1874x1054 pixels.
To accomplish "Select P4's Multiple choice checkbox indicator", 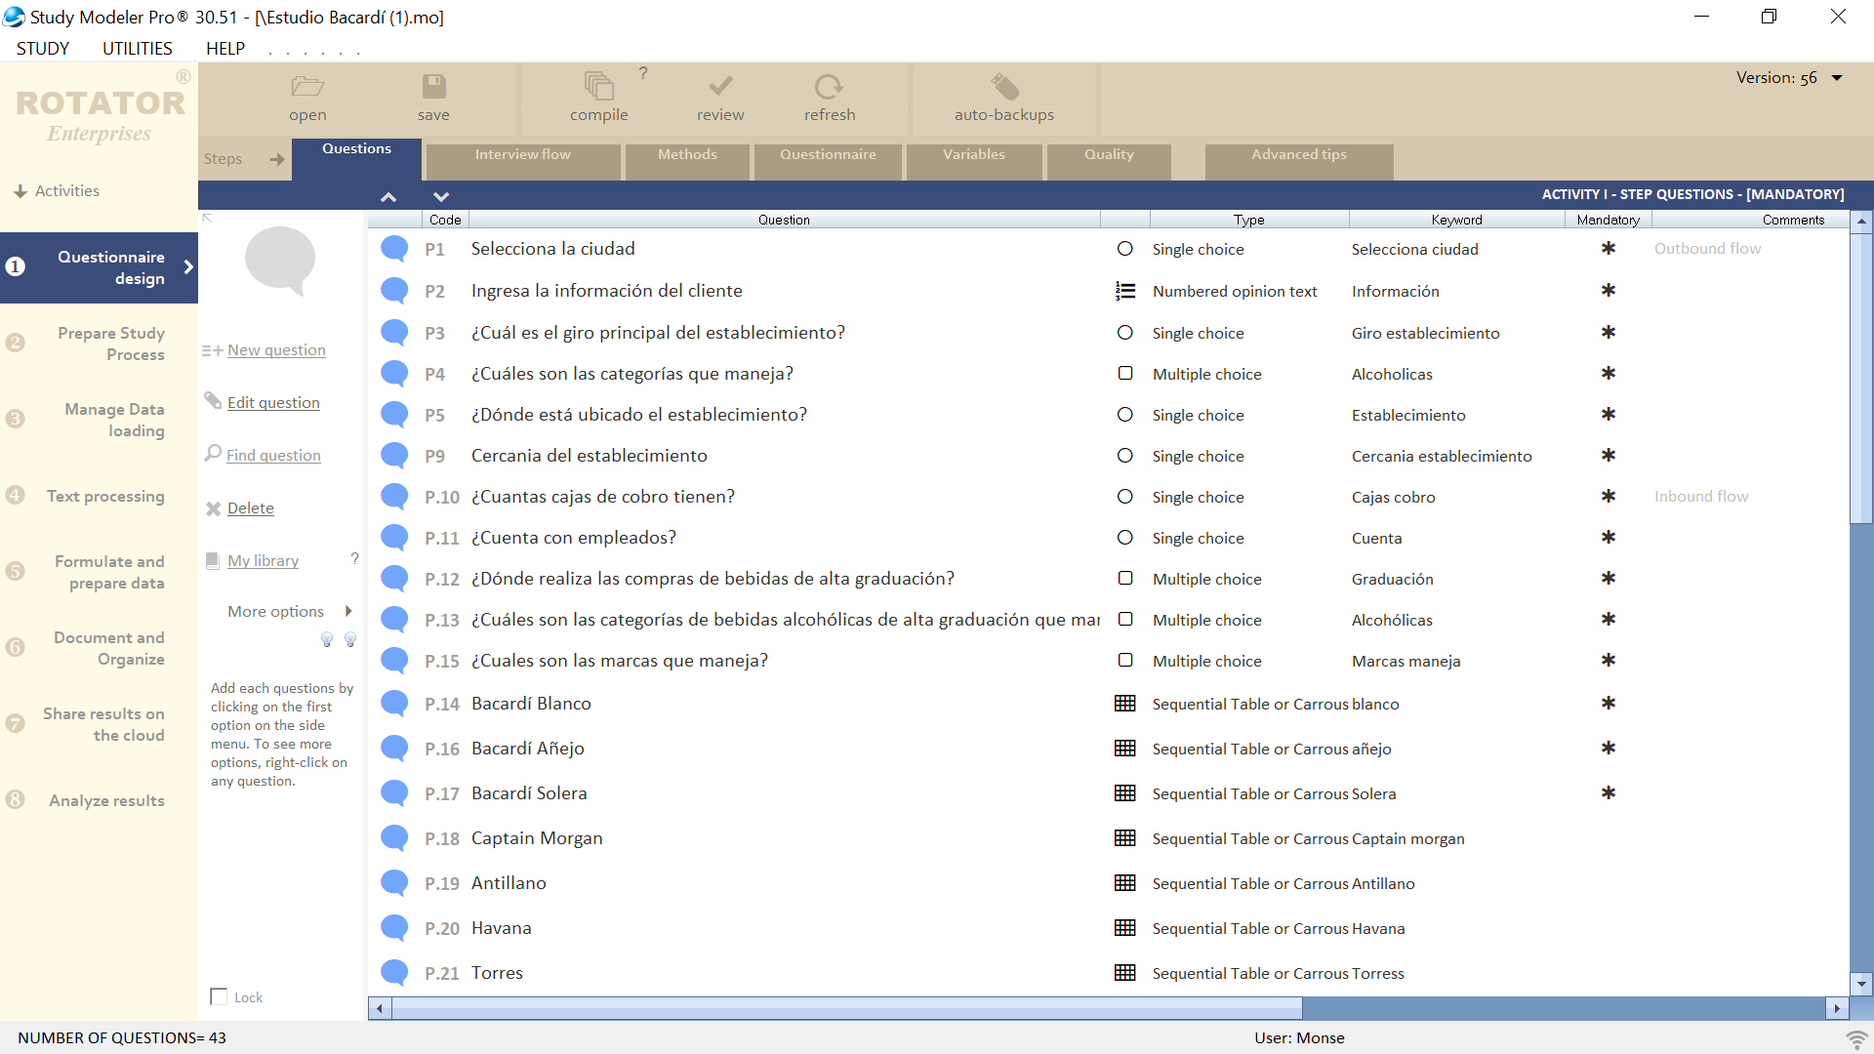I will [x=1126, y=373].
